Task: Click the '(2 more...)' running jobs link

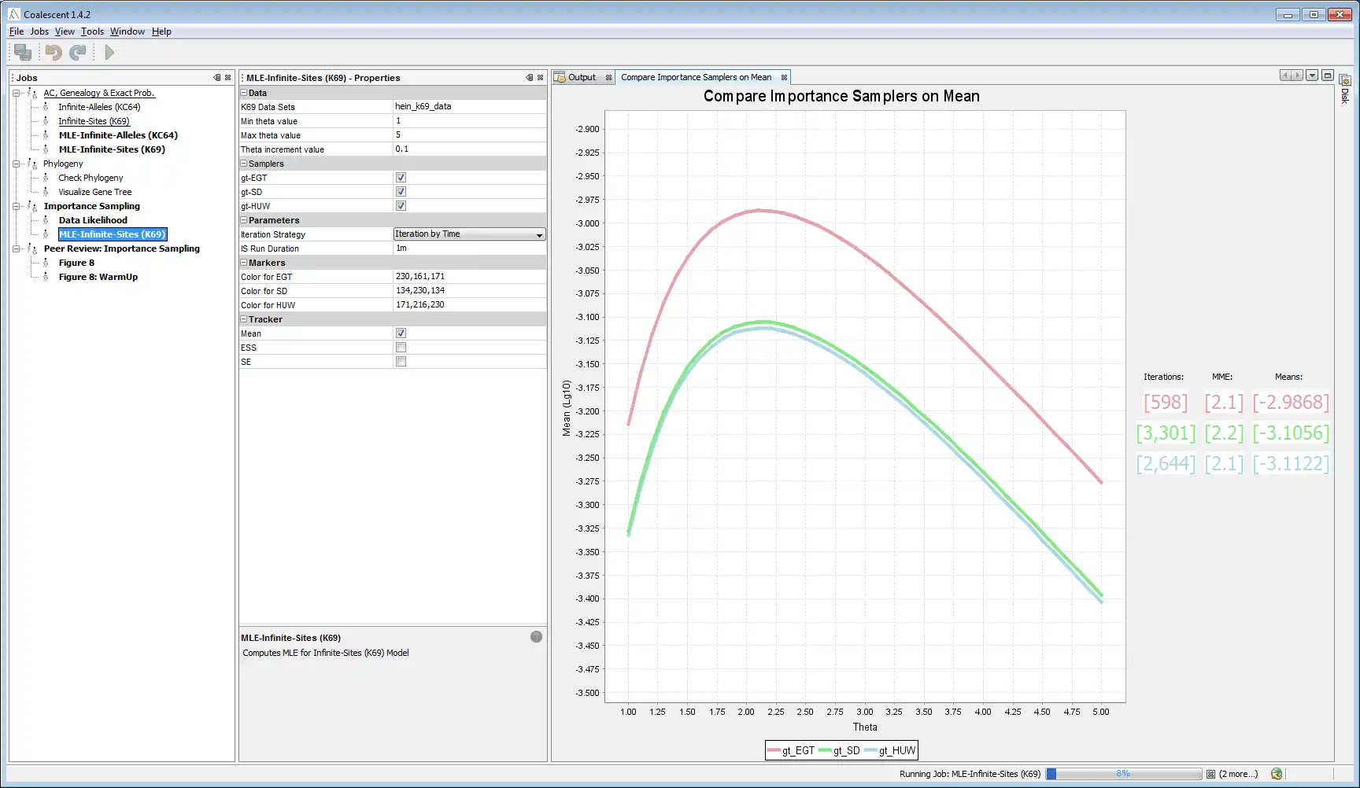Action: [1238, 775]
